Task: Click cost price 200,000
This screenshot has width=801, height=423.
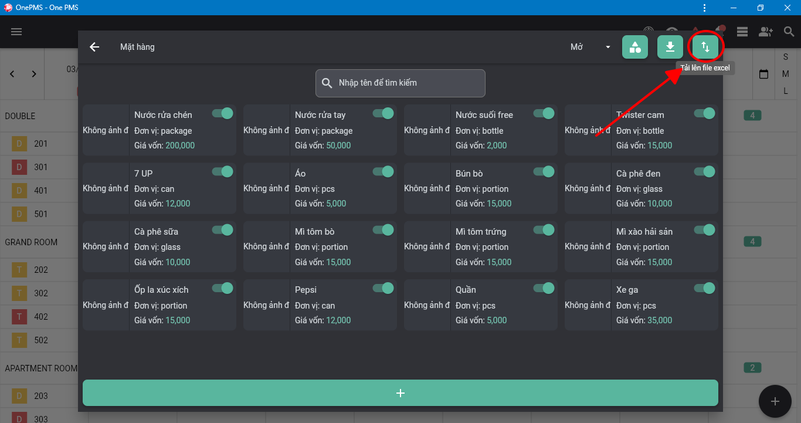Action: [180, 145]
